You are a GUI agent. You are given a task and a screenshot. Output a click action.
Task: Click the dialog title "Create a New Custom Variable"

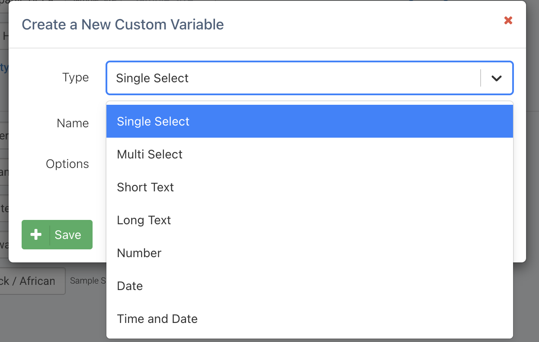click(123, 24)
